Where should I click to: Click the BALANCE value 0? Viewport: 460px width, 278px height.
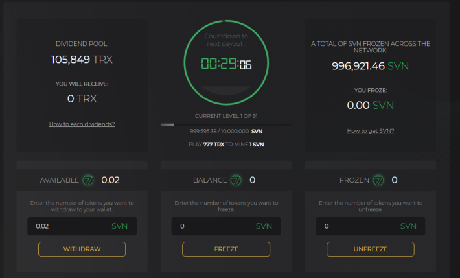pyautogui.click(x=252, y=180)
